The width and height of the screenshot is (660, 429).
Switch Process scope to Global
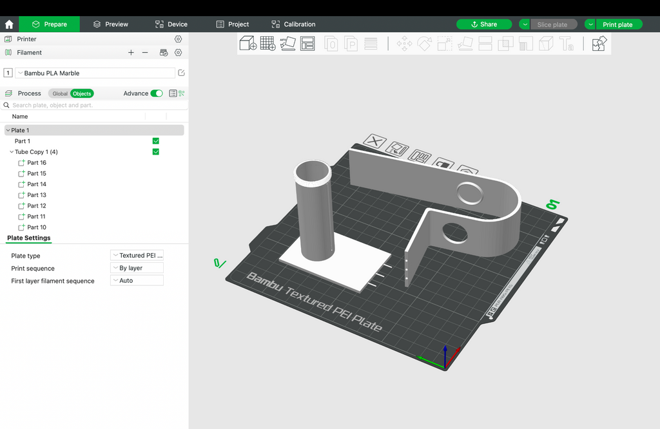coord(60,94)
